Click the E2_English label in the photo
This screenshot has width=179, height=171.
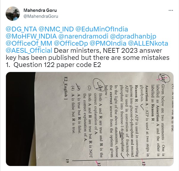point(66,88)
